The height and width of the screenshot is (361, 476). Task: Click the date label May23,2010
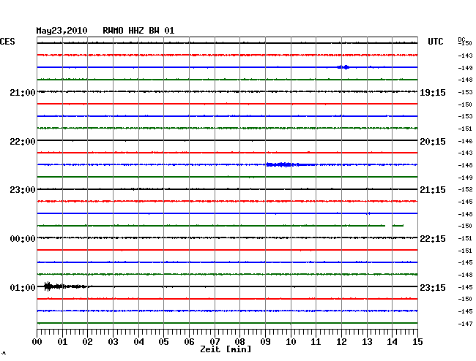click(62, 31)
